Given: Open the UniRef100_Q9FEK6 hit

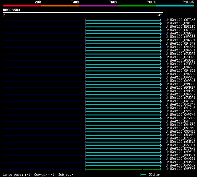Looking at the screenshot, I should click(x=180, y=169).
